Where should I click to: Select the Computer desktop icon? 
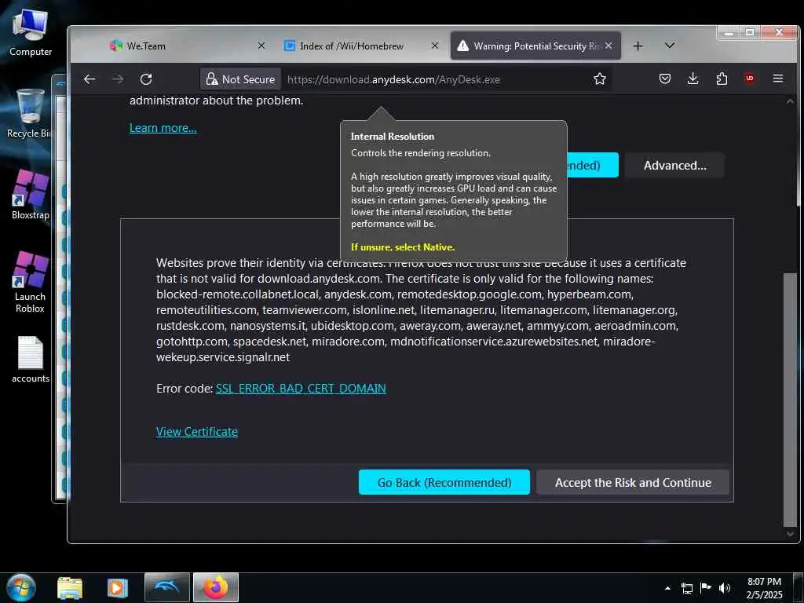(31, 33)
